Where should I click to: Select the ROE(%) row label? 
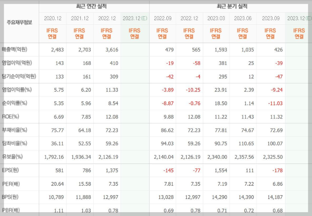[10, 117]
